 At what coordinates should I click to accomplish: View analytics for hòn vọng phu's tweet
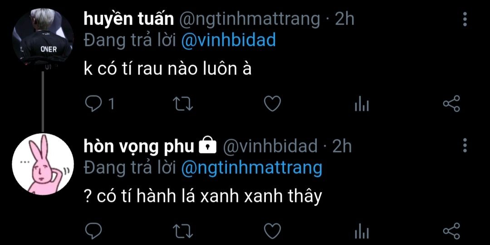click(362, 231)
